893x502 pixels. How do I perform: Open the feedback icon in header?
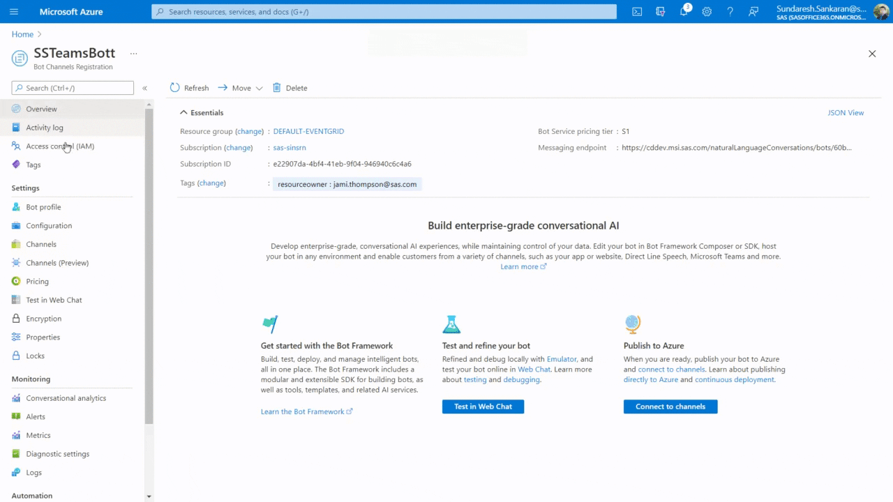tap(753, 12)
